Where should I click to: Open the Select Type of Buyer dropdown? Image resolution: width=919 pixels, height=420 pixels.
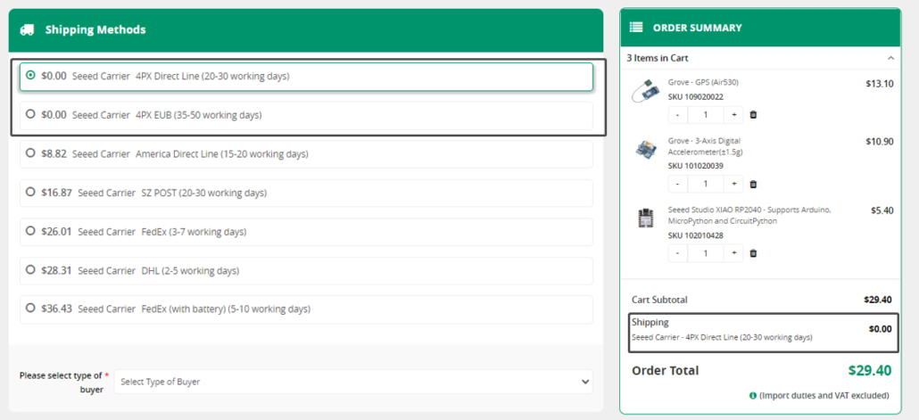tap(353, 382)
